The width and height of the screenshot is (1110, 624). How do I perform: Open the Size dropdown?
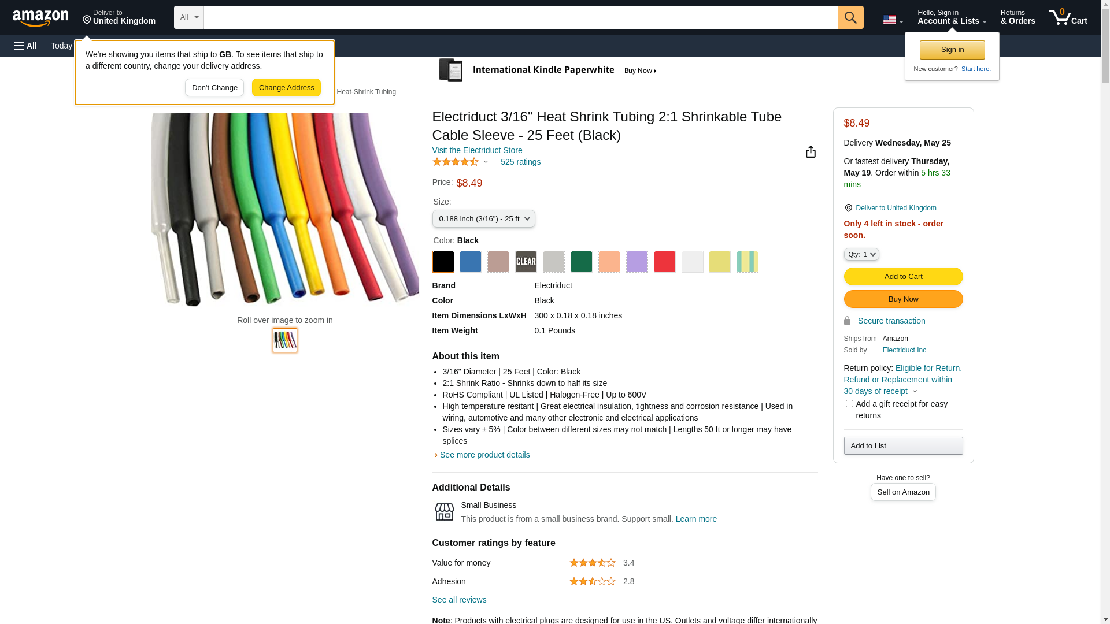click(x=483, y=219)
